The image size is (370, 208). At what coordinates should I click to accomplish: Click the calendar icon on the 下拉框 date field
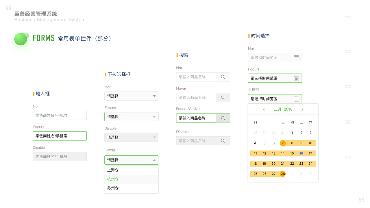pos(297,99)
